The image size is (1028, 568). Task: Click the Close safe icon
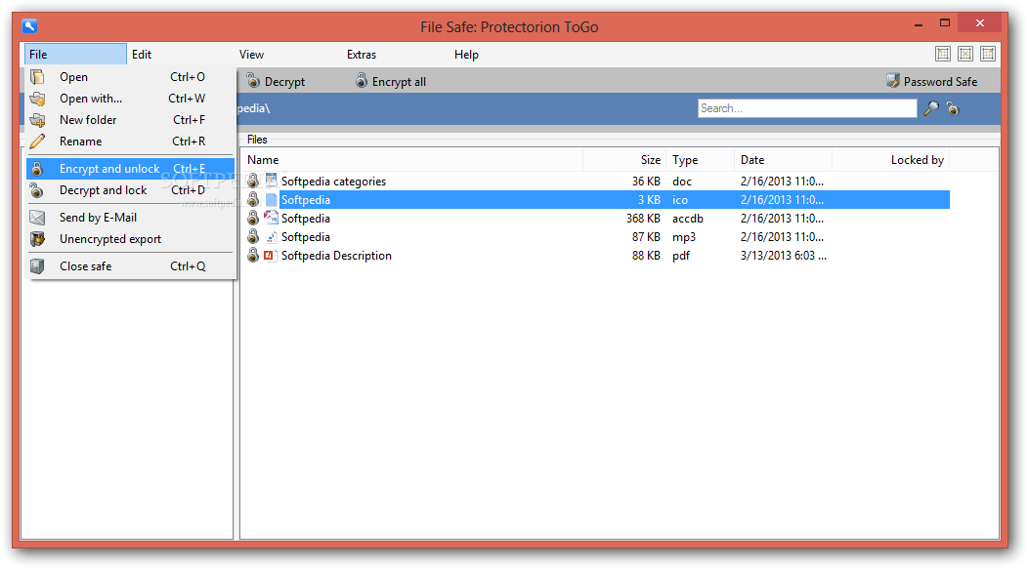coord(37,266)
